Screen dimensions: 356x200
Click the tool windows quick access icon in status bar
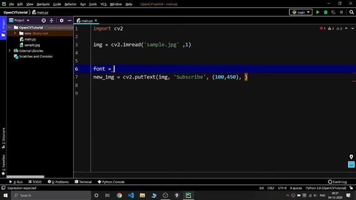[3, 188]
